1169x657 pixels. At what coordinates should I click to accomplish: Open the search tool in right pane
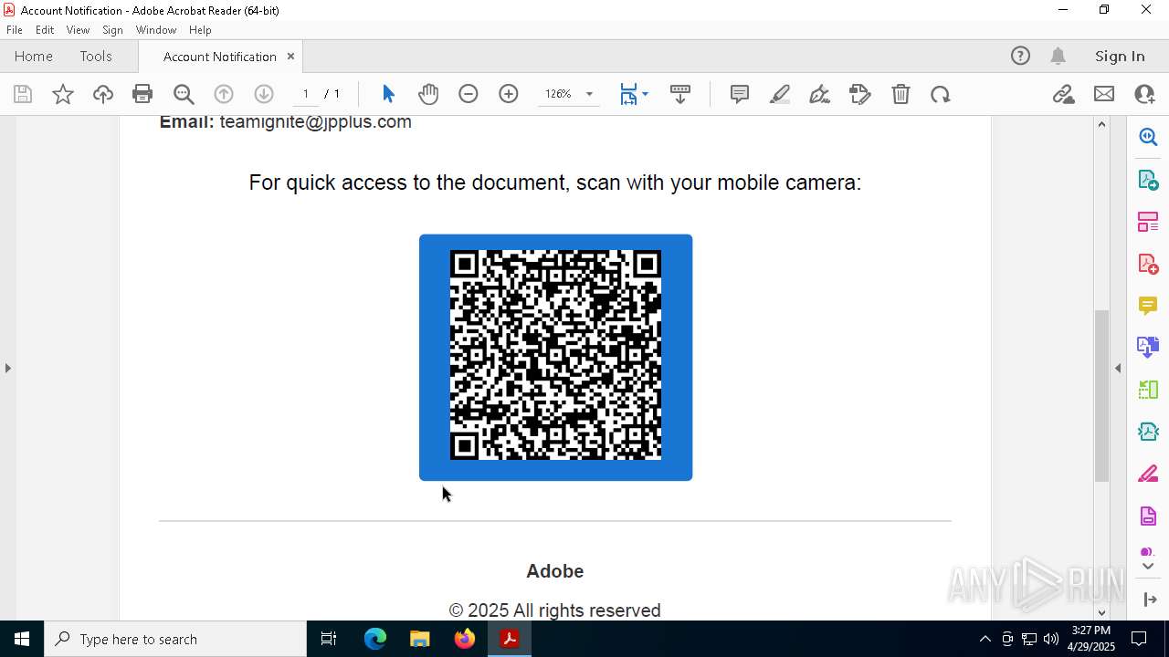[1148, 137]
